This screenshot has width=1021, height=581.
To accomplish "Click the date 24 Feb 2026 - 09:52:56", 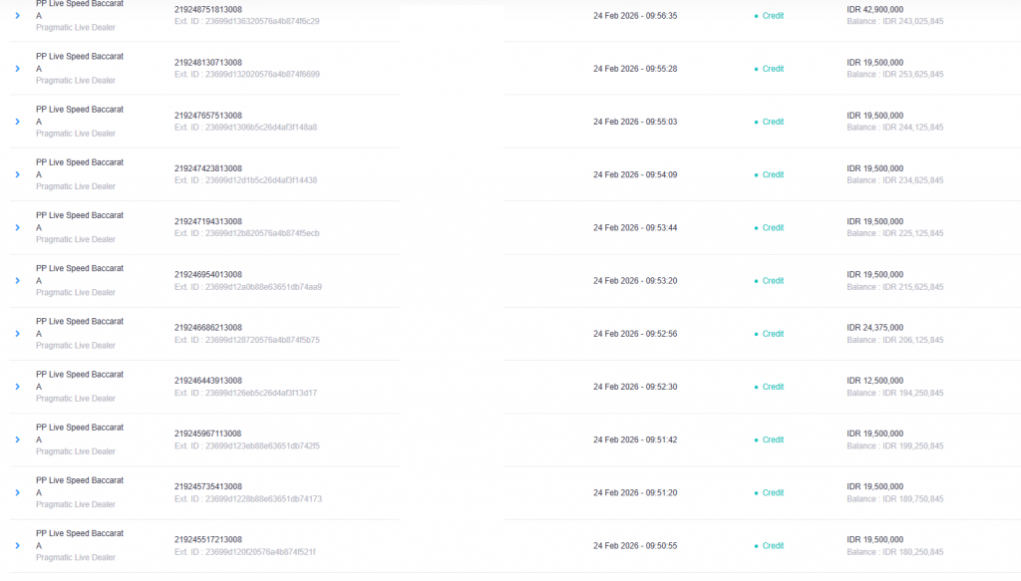I will click(635, 334).
